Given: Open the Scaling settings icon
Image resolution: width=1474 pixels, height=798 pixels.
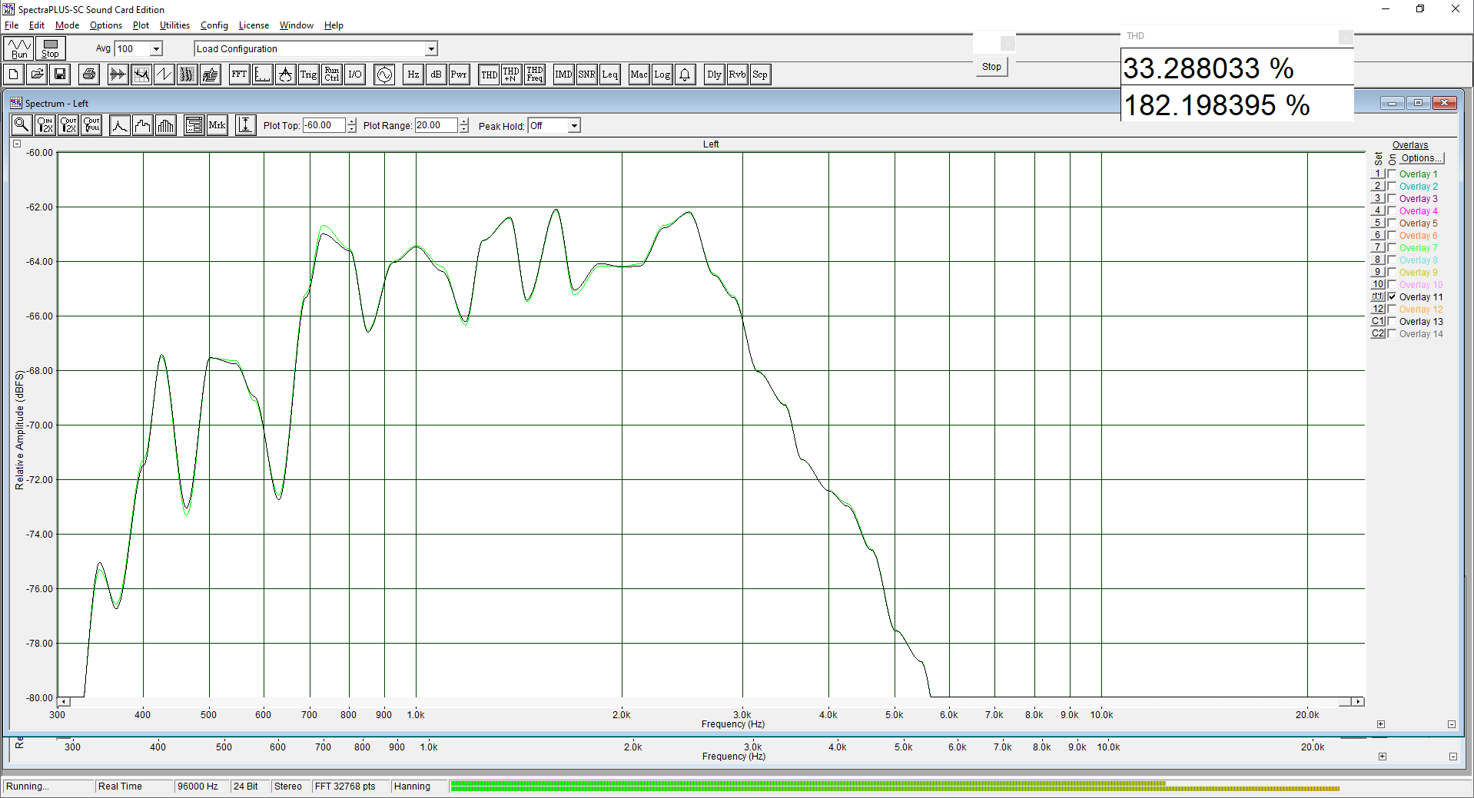Looking at the screenshot, I should (263, 75).
